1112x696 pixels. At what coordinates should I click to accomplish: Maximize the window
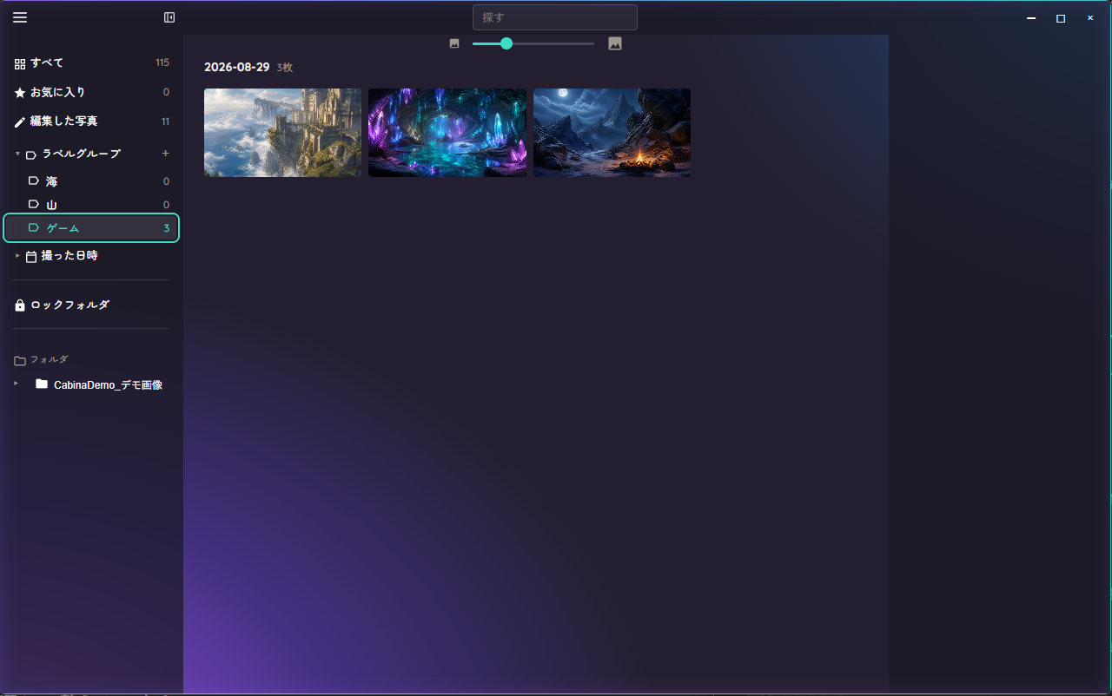pos(1061,18)
